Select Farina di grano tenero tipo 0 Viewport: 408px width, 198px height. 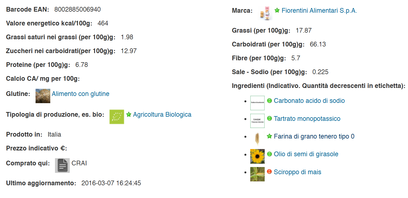click(x=314, y=136)
